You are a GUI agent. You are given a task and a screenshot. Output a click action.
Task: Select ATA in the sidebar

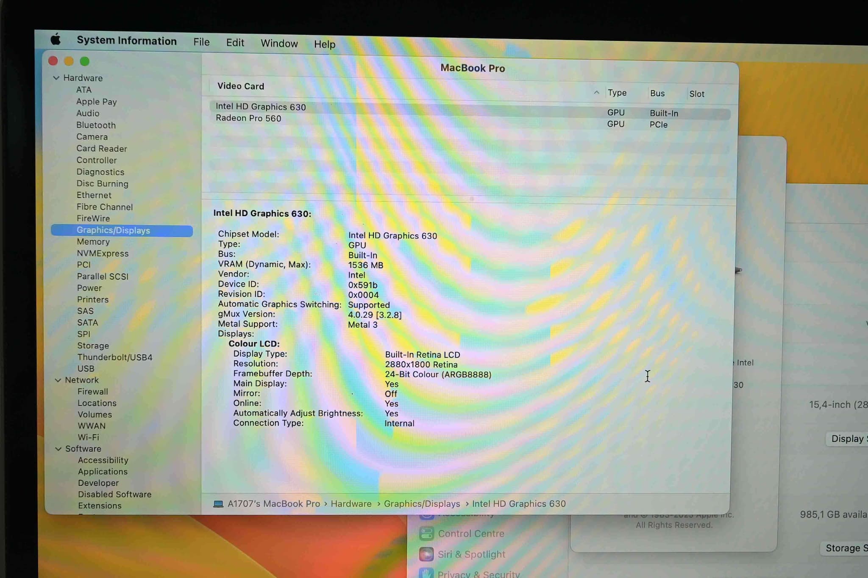(84, 90)
